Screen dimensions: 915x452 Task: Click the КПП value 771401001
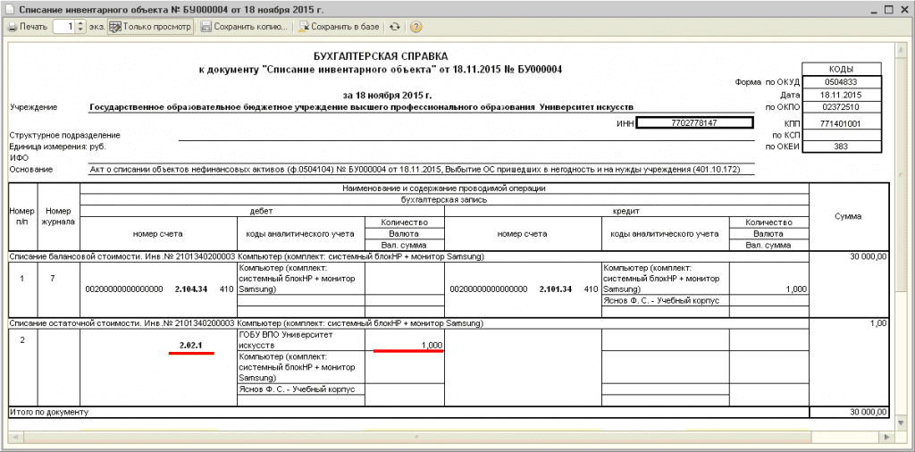pos(842,123)
